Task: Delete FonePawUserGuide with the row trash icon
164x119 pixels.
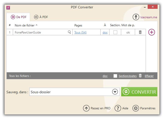Action: (140, 32)
